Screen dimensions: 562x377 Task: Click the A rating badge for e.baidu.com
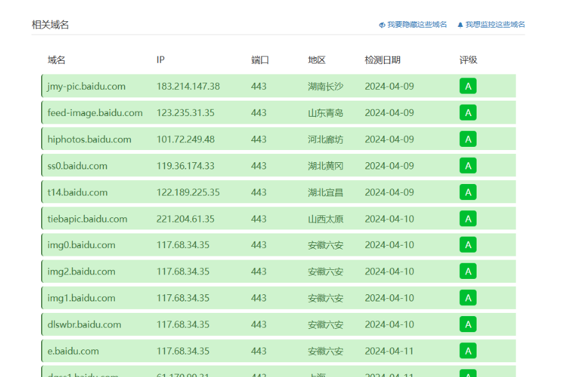(468, 351)
